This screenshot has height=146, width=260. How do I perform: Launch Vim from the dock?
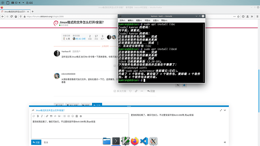[125, 141]
